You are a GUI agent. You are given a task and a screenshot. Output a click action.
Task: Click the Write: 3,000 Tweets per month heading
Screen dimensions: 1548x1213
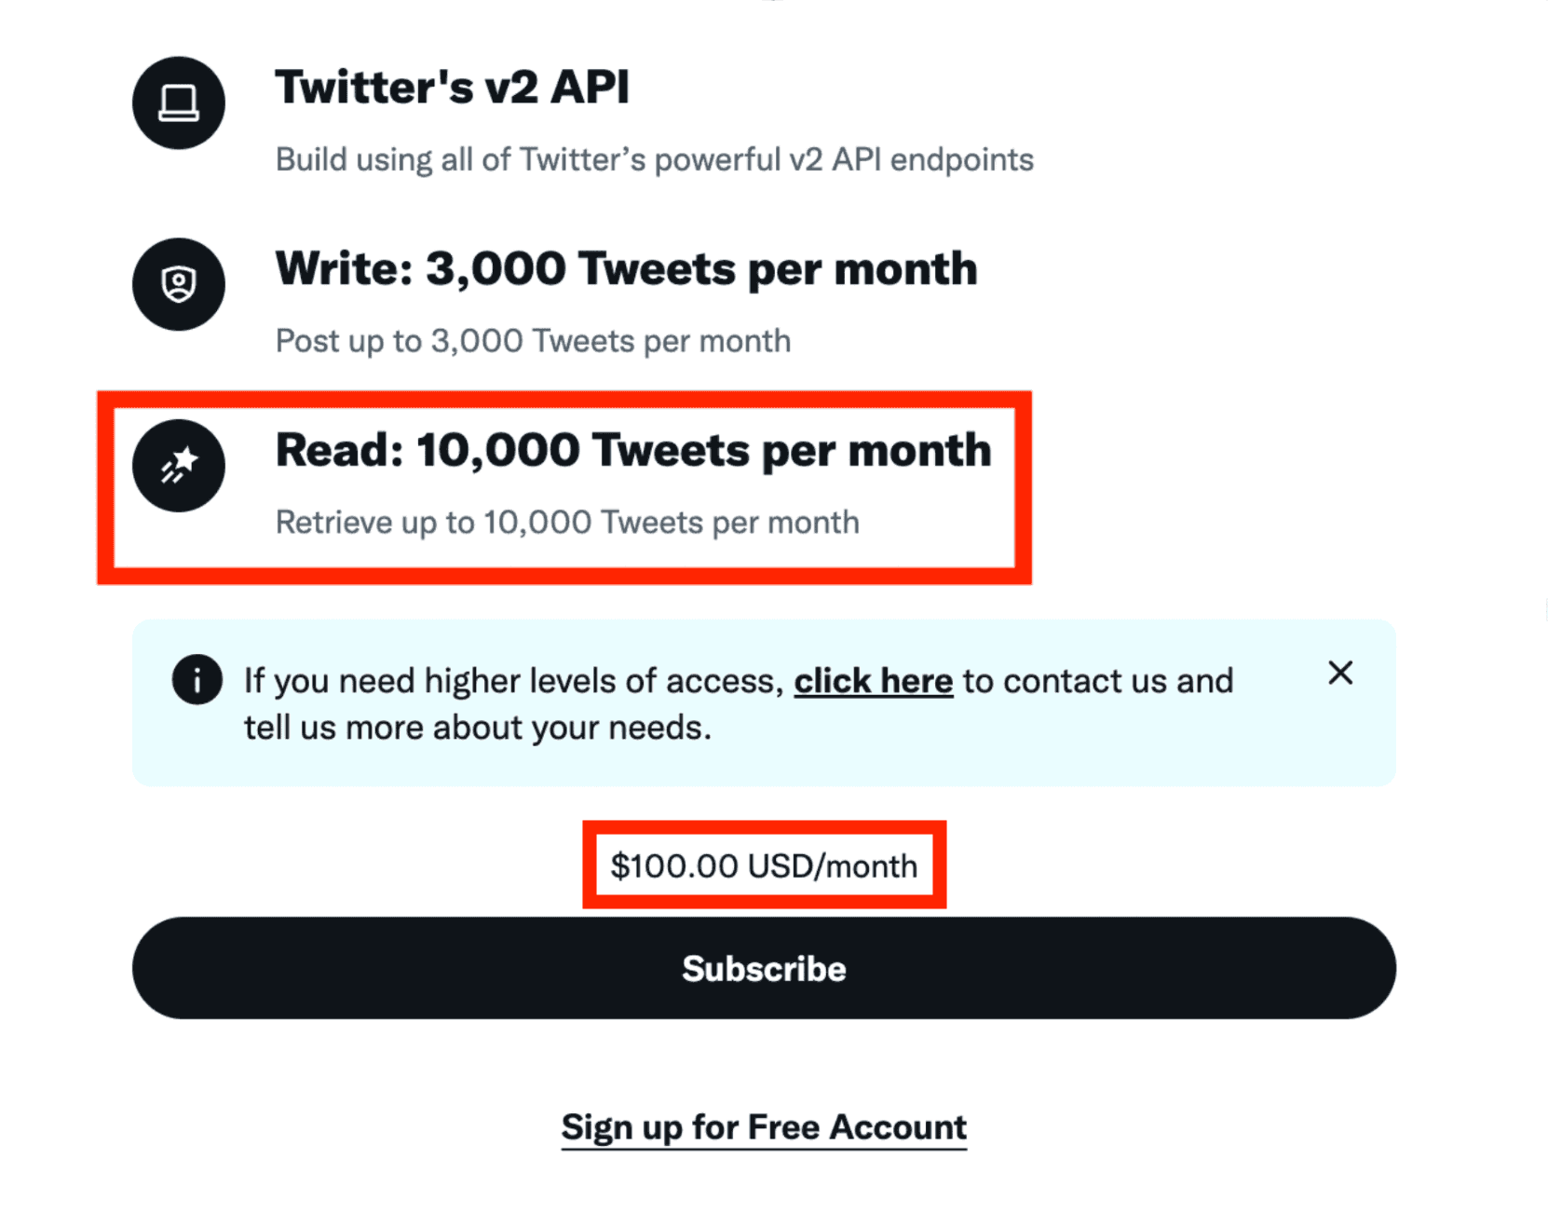(x=626, y=268)
